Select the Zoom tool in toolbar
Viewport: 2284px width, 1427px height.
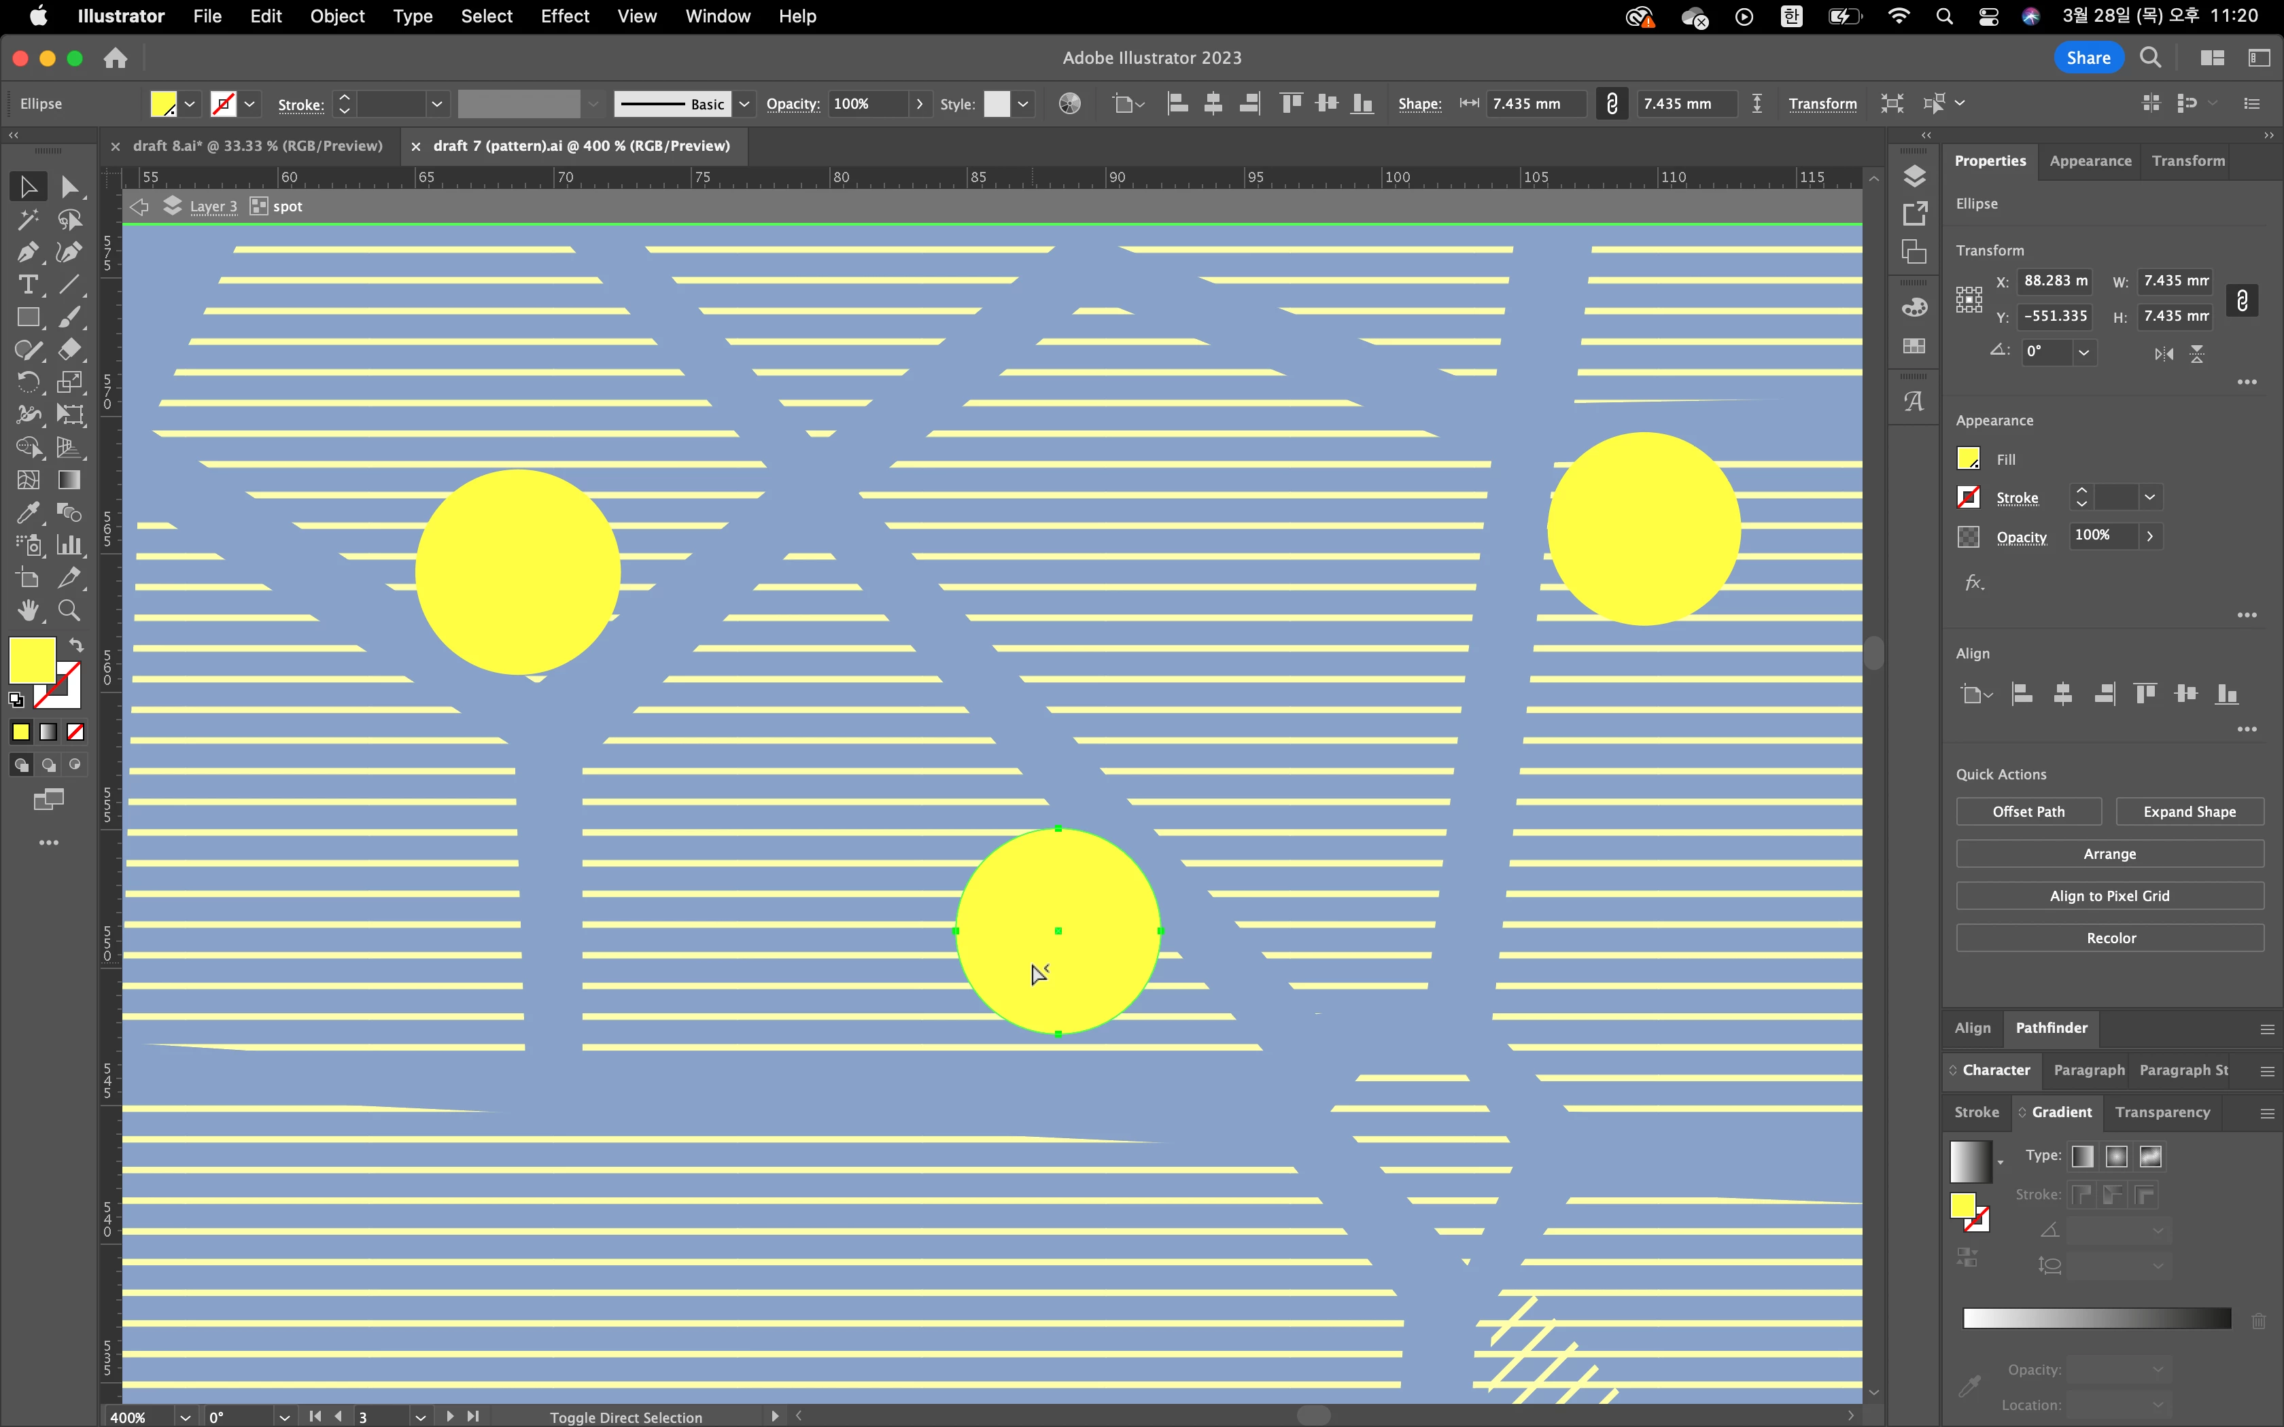(69, 611)
